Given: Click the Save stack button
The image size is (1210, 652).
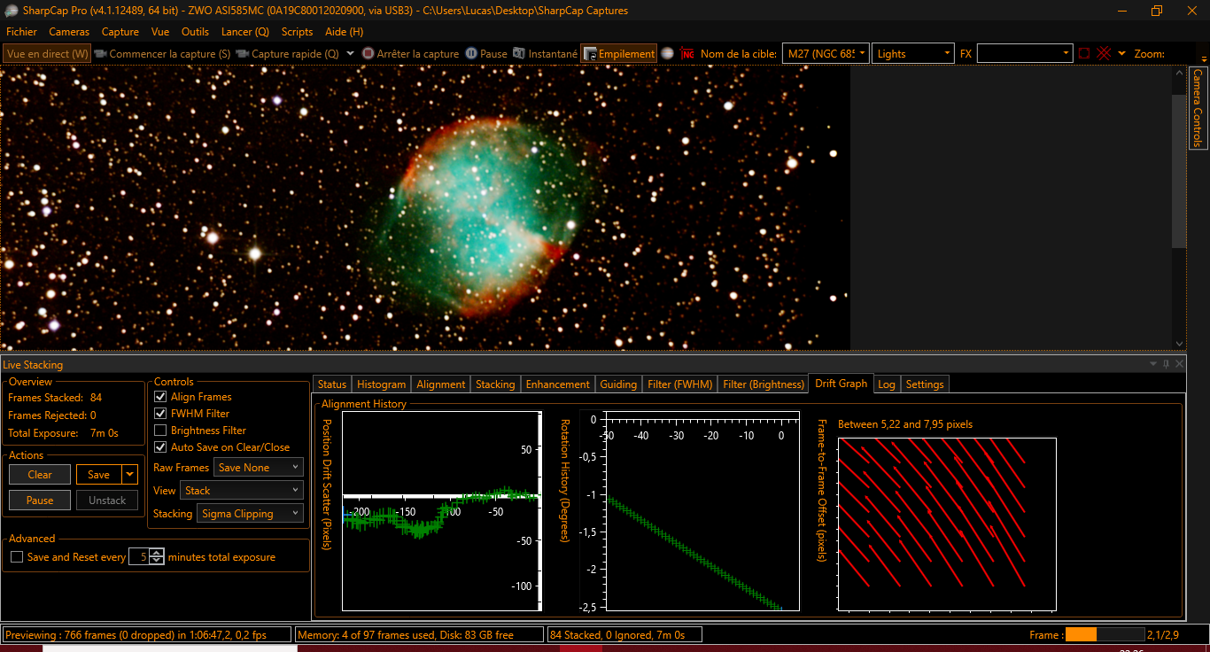Looking at the screenshot, I should (x=99, y=475).
